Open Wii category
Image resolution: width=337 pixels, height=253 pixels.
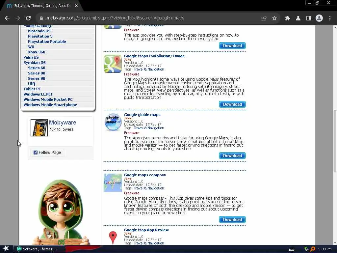pos(31,47)
